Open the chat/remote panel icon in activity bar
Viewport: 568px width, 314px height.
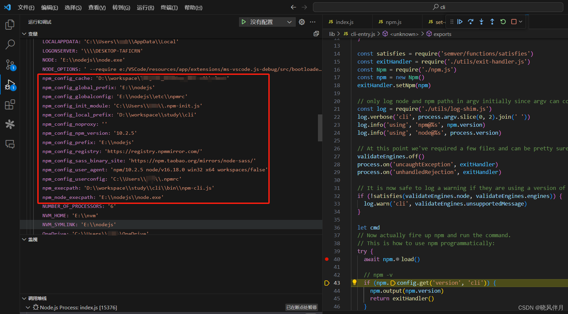coord(10,144)
